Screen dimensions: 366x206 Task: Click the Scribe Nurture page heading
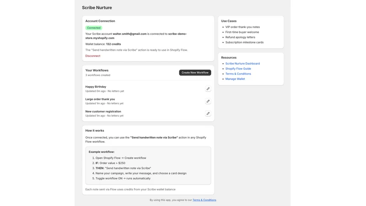point(97,8)
